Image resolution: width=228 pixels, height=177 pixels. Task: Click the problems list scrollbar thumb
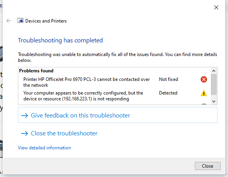pyautogui.click(x=214, y=84)
